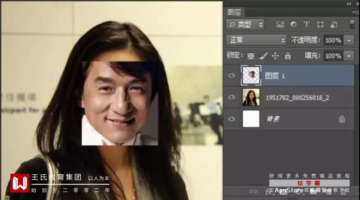
Task: Select the 图层 panel tab
Action: (x=234, y=12)
